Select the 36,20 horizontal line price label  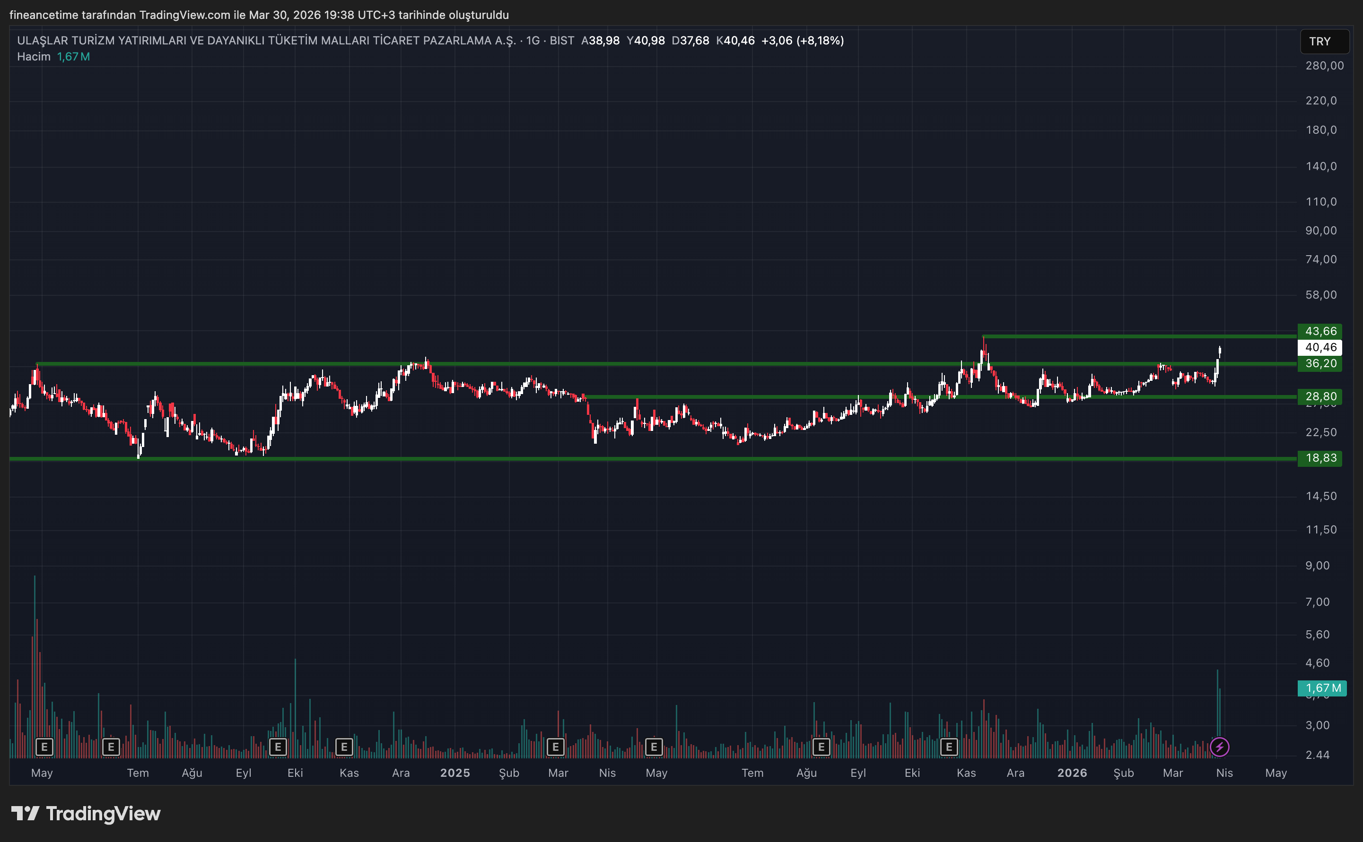point(1320,364)
